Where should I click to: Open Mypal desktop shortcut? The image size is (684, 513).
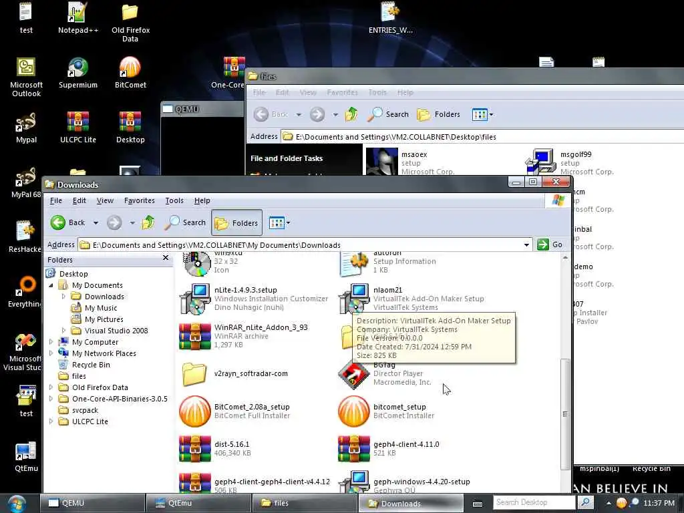tap(26, 128)
